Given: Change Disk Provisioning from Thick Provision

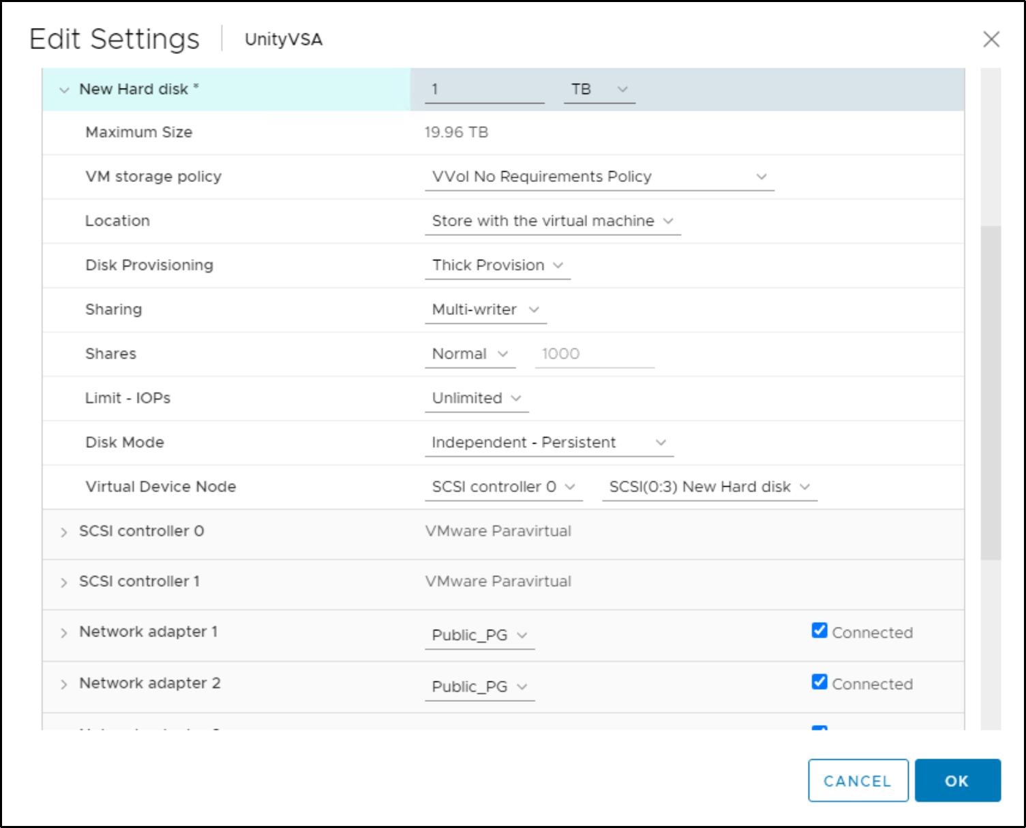Looking at the screenshot, I should [498, 265].
